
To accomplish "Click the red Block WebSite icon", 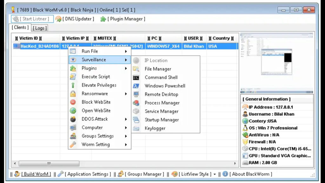I will pyautogui.click(x=73, y=102).
